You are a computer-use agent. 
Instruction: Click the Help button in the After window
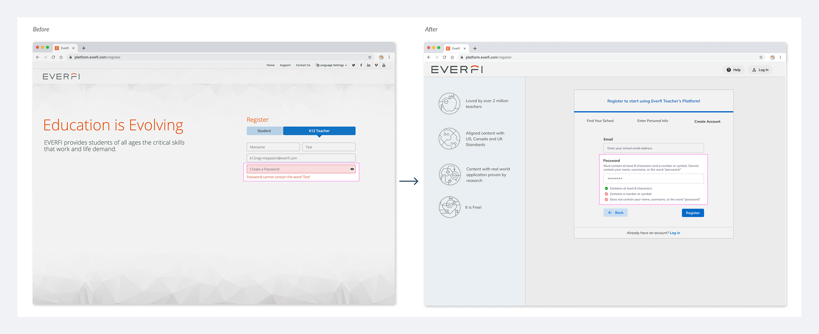(x=734, y=70)
